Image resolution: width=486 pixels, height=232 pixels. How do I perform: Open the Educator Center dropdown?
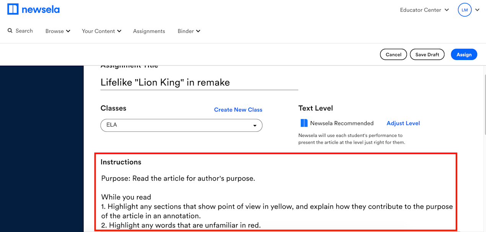pyautogui.click(x=424, y=10)
